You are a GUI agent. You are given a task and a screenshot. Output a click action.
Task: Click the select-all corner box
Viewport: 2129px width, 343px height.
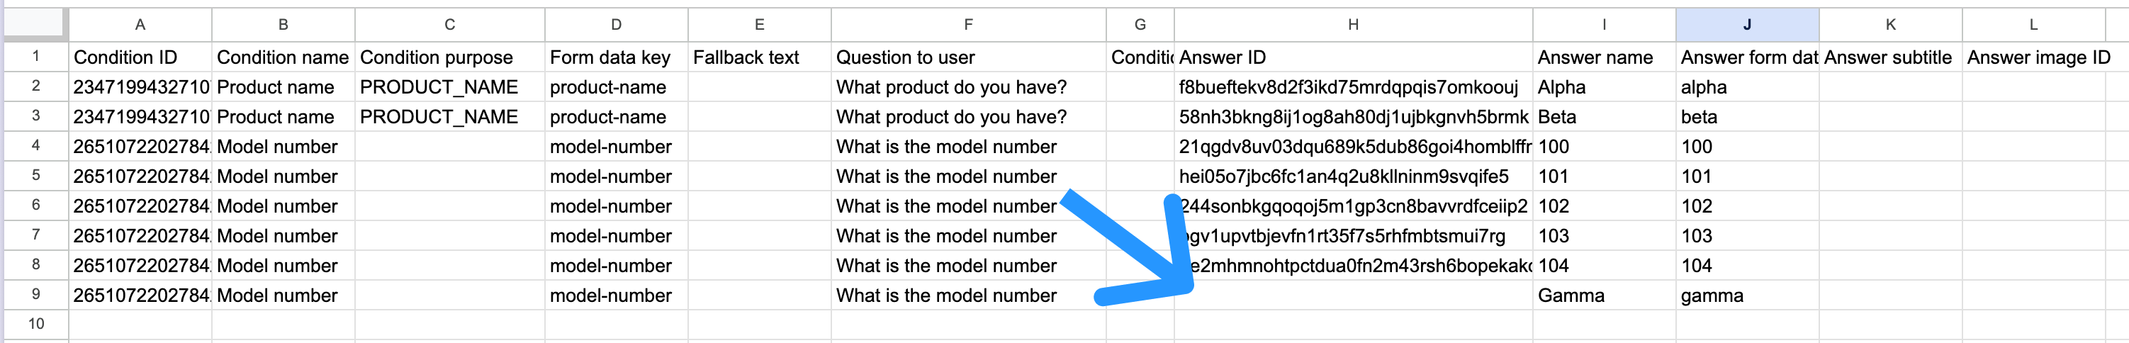point(35,24)
